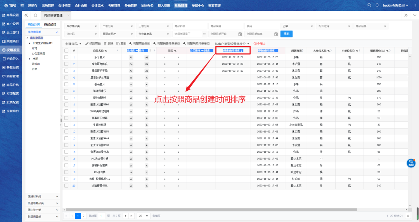This screenshot has height=222, width=419.
Task: Go to the last page using pager icon
Action: (132, 215)
